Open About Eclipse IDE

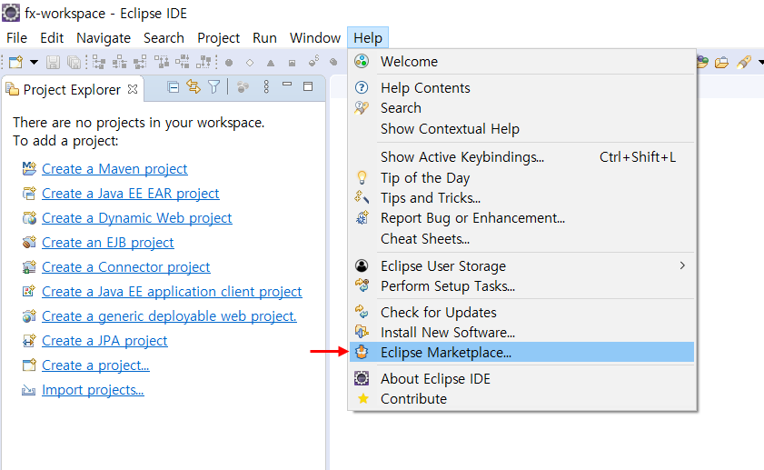pyautogui.click(x=521, y=378)
